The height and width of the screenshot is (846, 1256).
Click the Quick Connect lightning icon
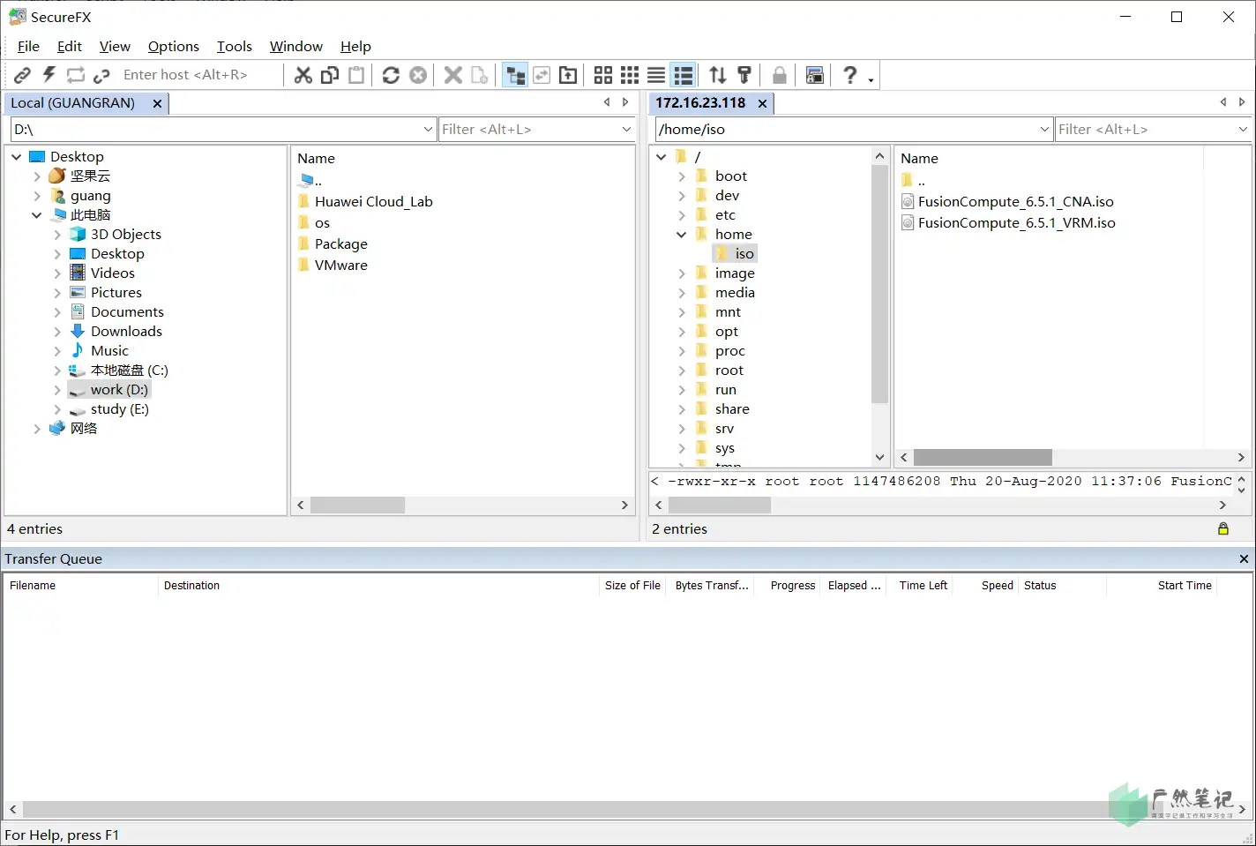click(49, 75)
